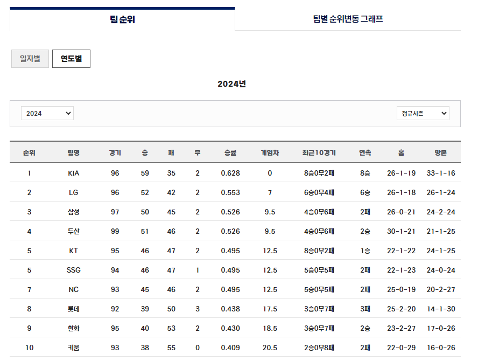Click the 롯데 team name
The width and height of the screenshot is (478, 361).
[x=73, y=309]
